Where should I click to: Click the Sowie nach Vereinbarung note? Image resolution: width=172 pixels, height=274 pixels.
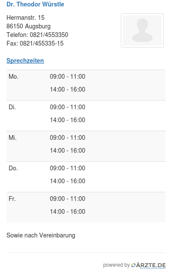(41, 235)
